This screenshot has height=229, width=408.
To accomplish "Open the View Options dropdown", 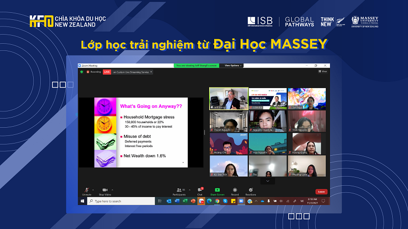I will 233,66.
